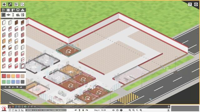Open the dollar sign finances panel
200x112 pixels.
click(19, 110)
